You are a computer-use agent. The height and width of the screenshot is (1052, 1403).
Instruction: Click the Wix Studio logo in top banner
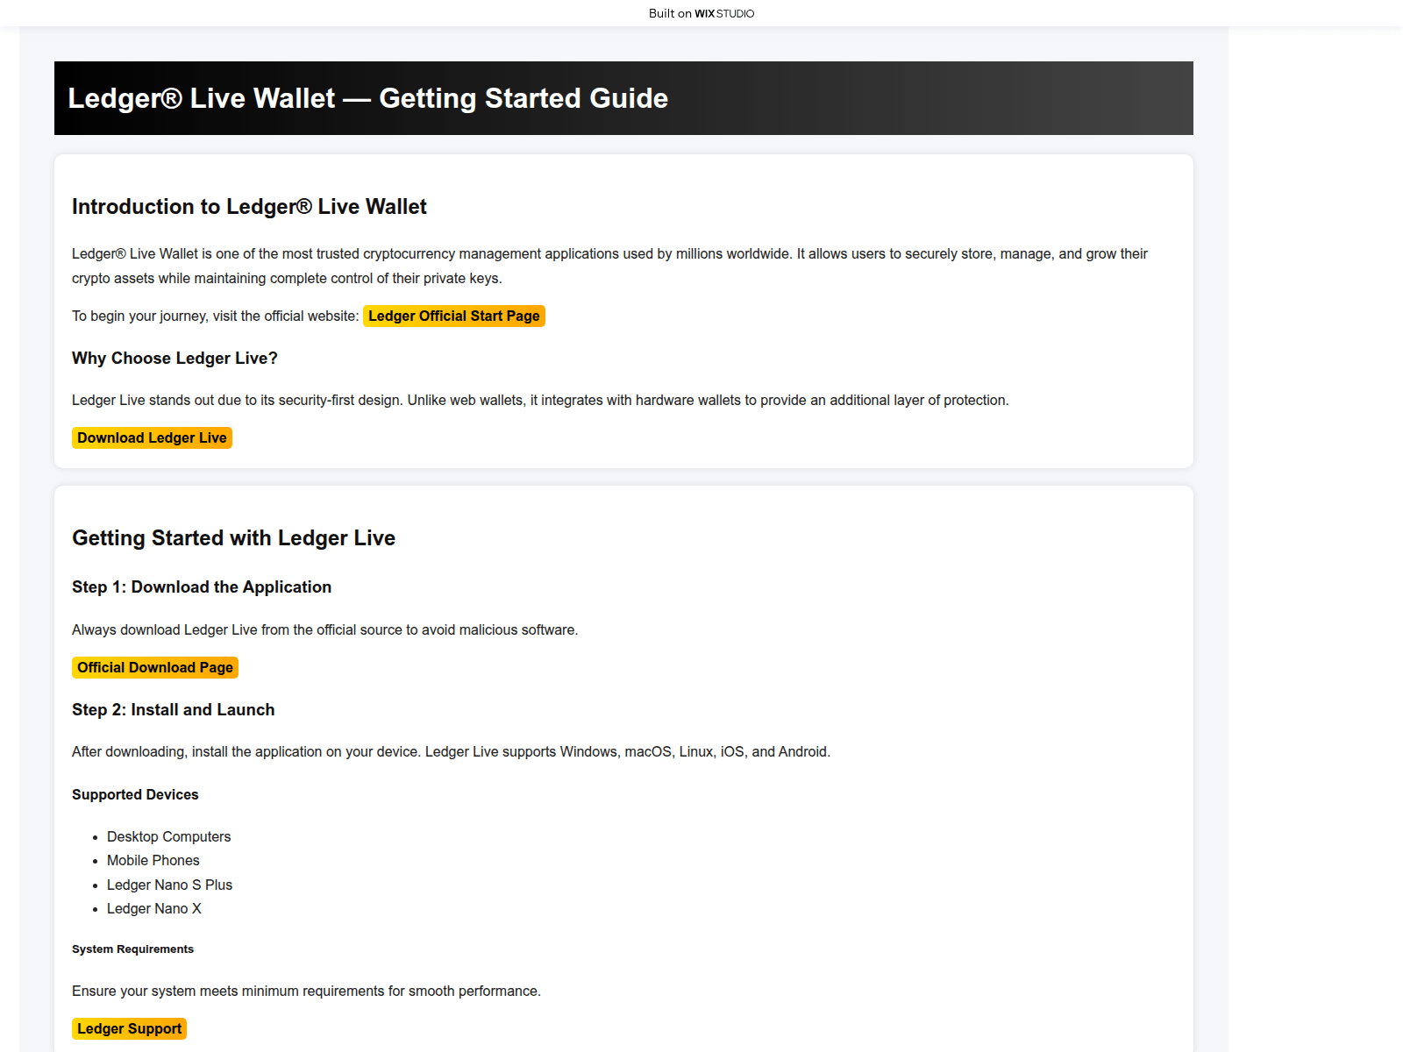pyautogui.click(x=724, y=13)
